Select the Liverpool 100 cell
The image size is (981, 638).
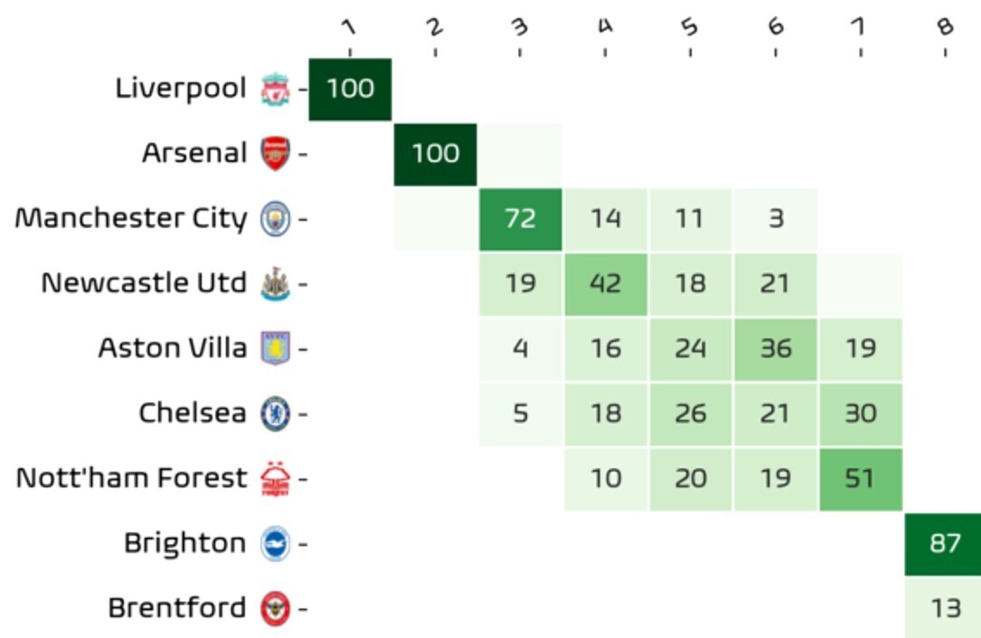[x=351, y=89]
